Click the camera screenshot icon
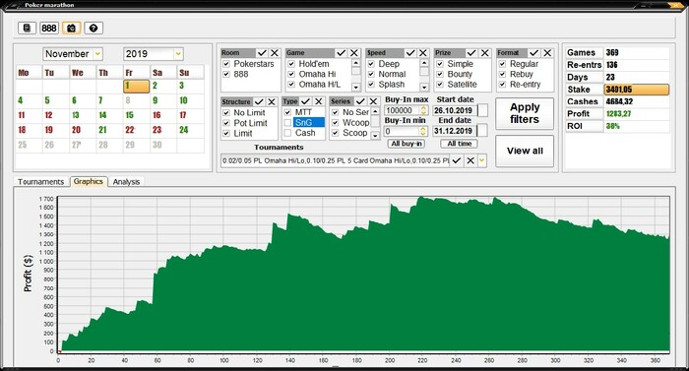This screenshot has height=371, width=689. tap(71, 29)
